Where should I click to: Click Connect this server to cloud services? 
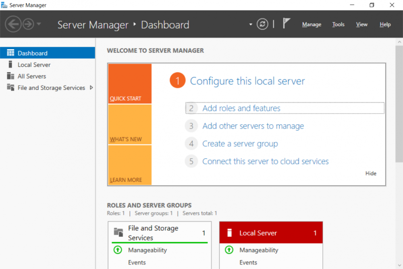(x=266, y=161)
